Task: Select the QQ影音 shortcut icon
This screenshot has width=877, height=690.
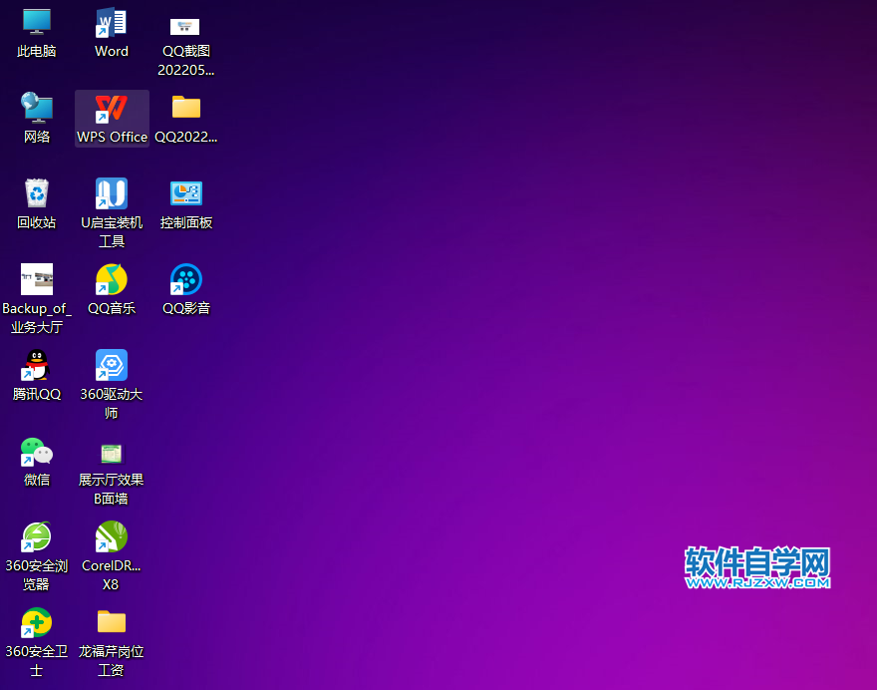Action: click(186, 279)
